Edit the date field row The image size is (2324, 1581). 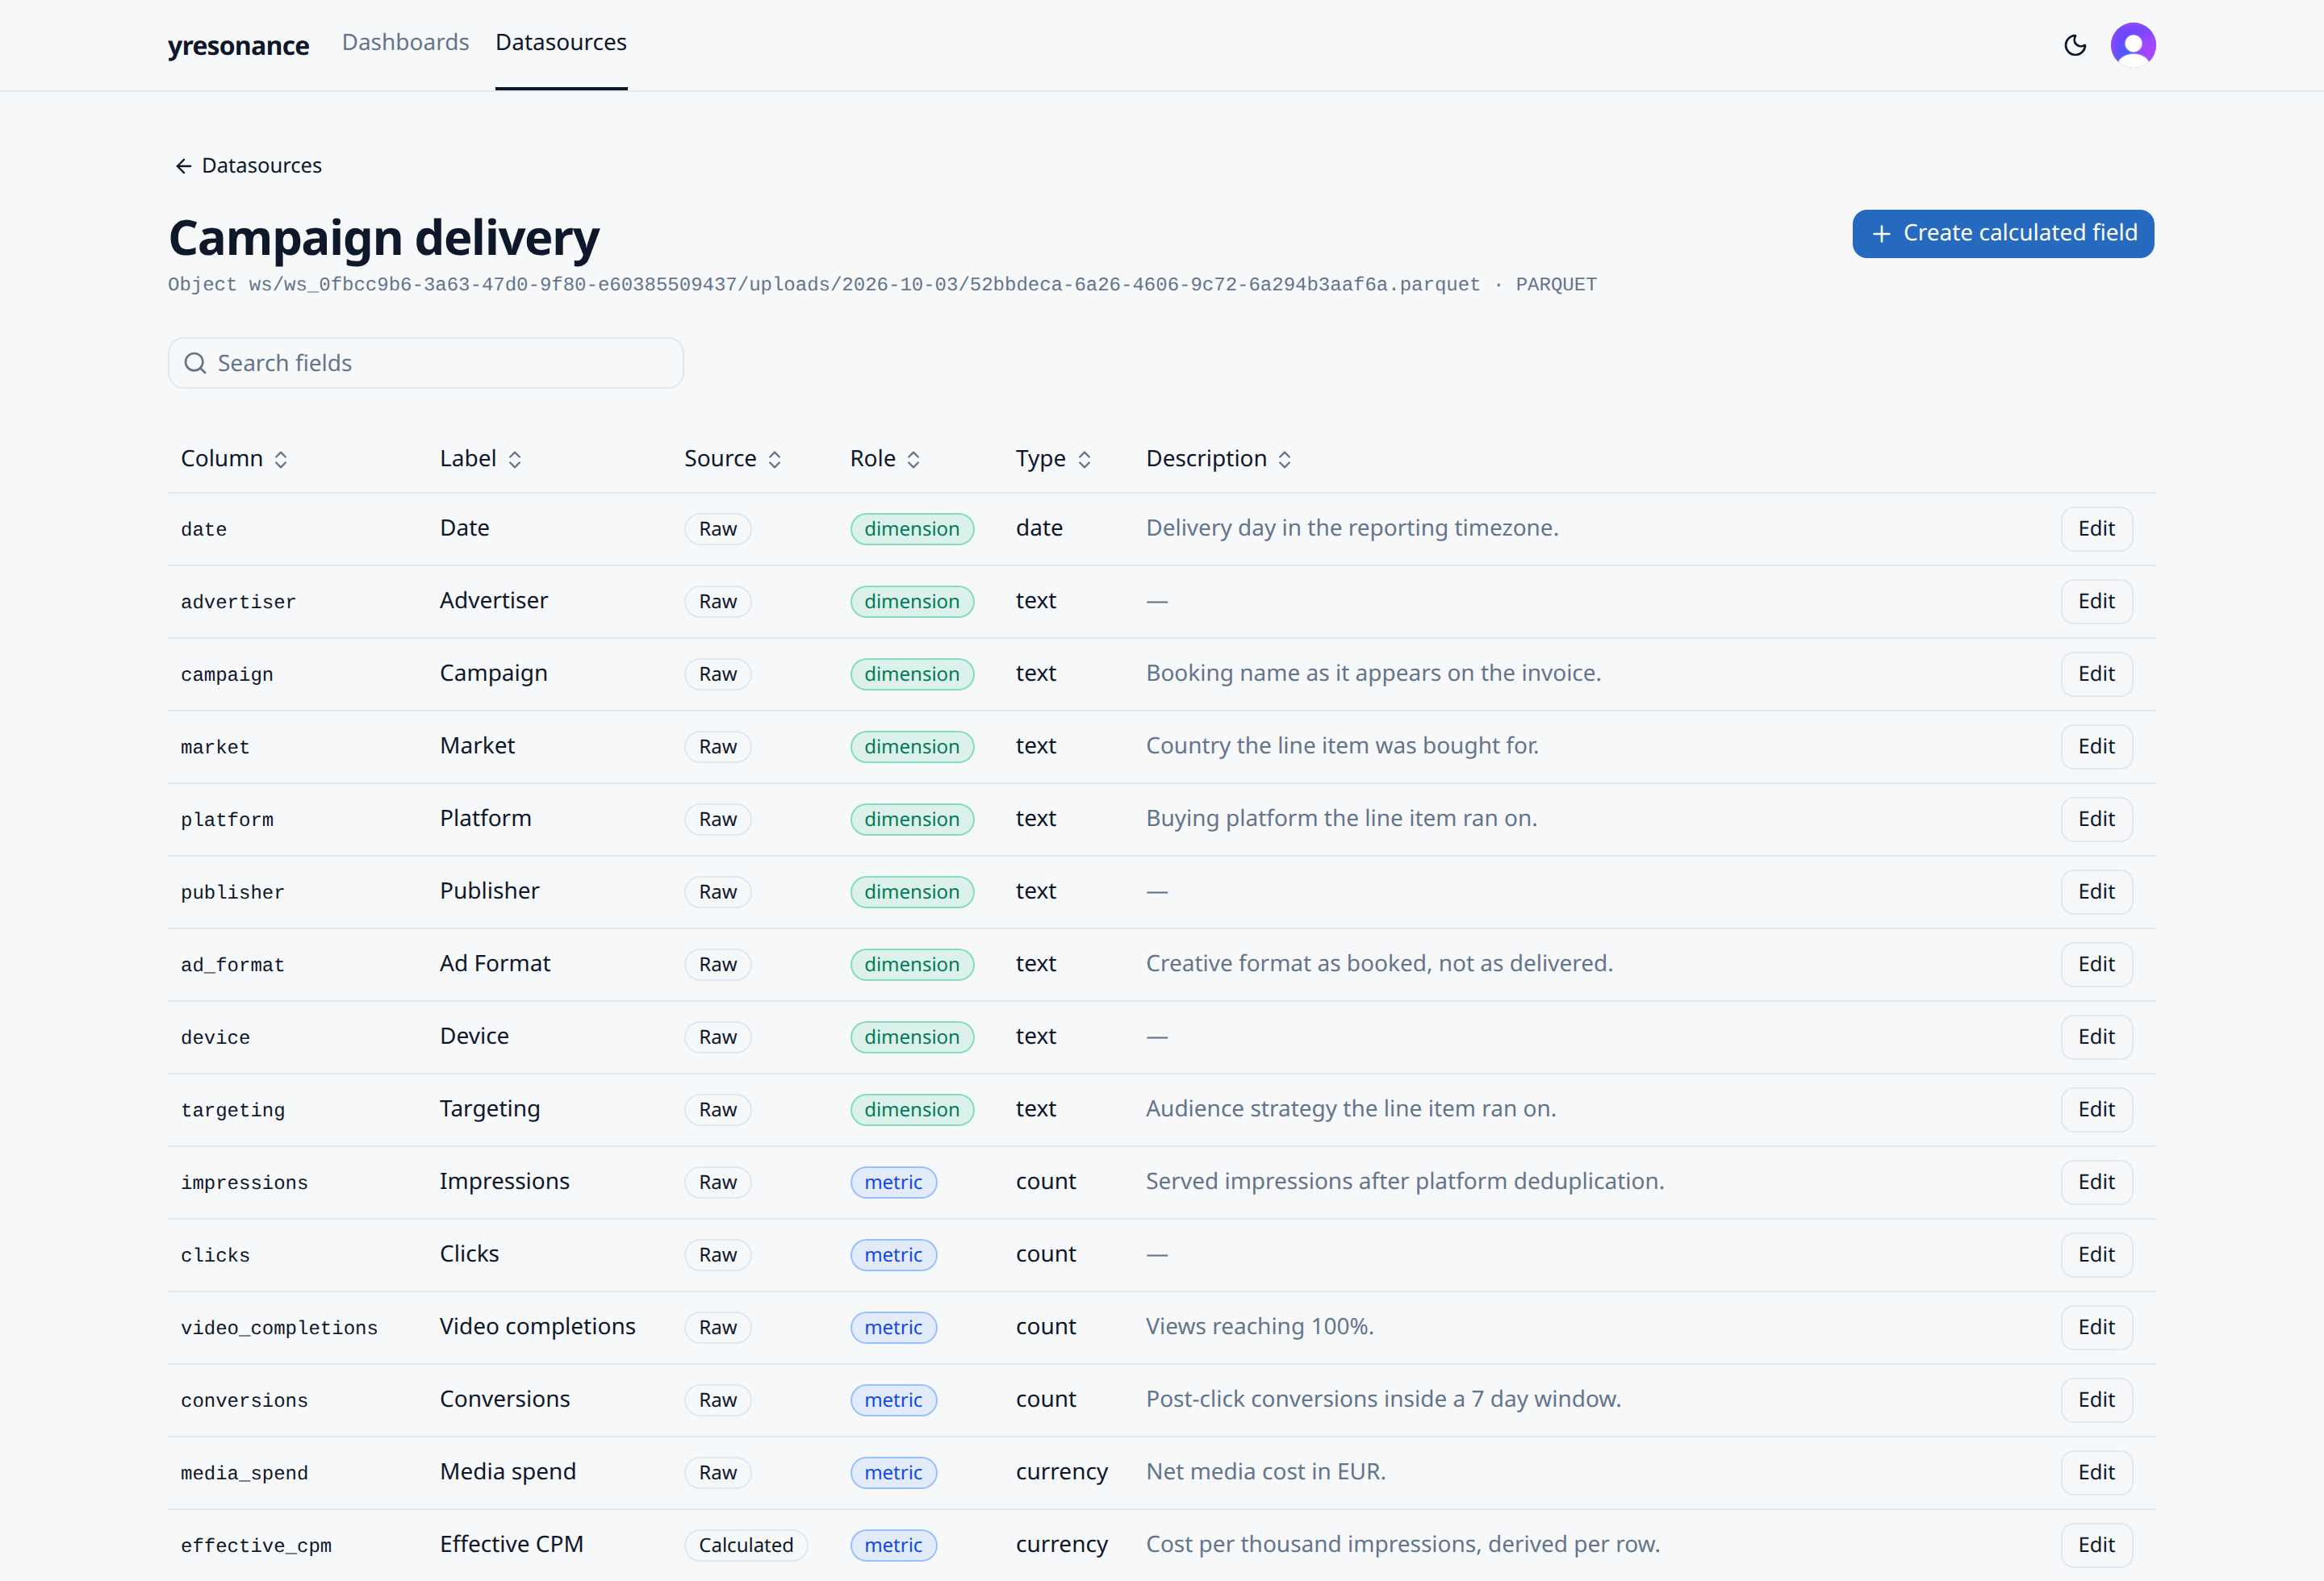(x=2096, y=528)
